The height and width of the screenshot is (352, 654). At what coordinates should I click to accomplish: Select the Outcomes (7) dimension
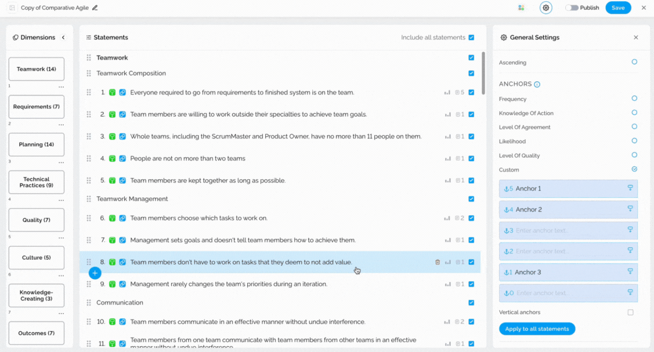coord(37,333)
